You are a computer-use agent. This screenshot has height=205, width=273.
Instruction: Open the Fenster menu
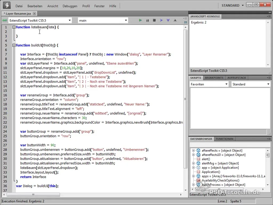pyautogui.click(x=99, y=6)
